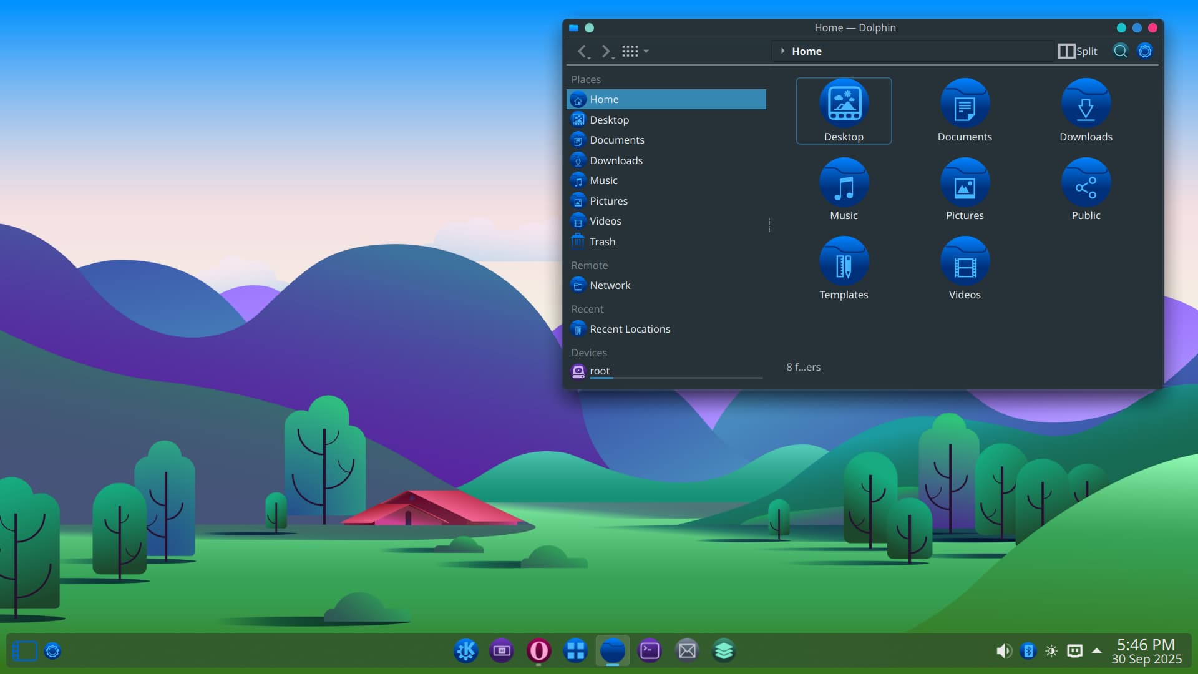This screenshot has width=1198, height=674.
Task: Go back with the back arrow
Action: (x=582, y=51)
